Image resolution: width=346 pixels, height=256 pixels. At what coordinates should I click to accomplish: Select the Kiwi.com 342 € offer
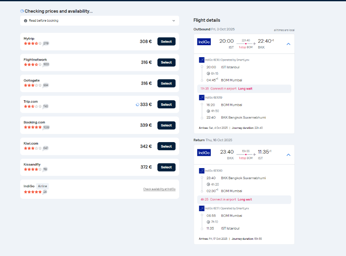(166, 146)
